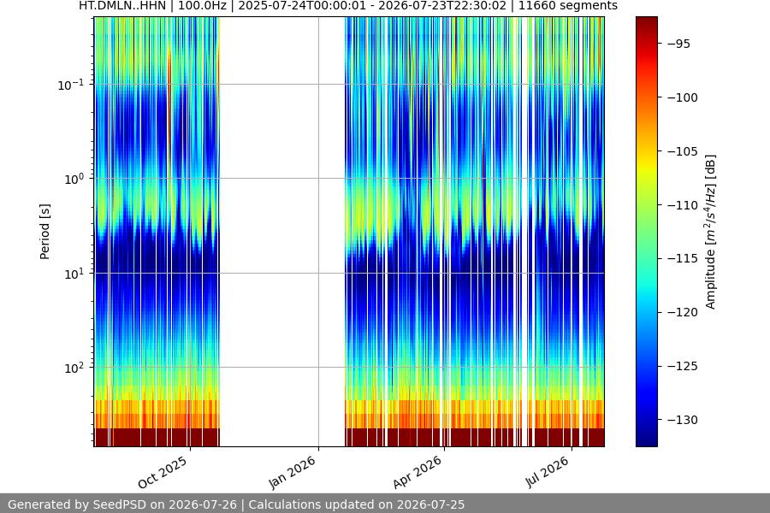The height and width of the screenshot is (513, 770).
Task: Click the 'Jul 2026' x-axis label
Action: 548,472
